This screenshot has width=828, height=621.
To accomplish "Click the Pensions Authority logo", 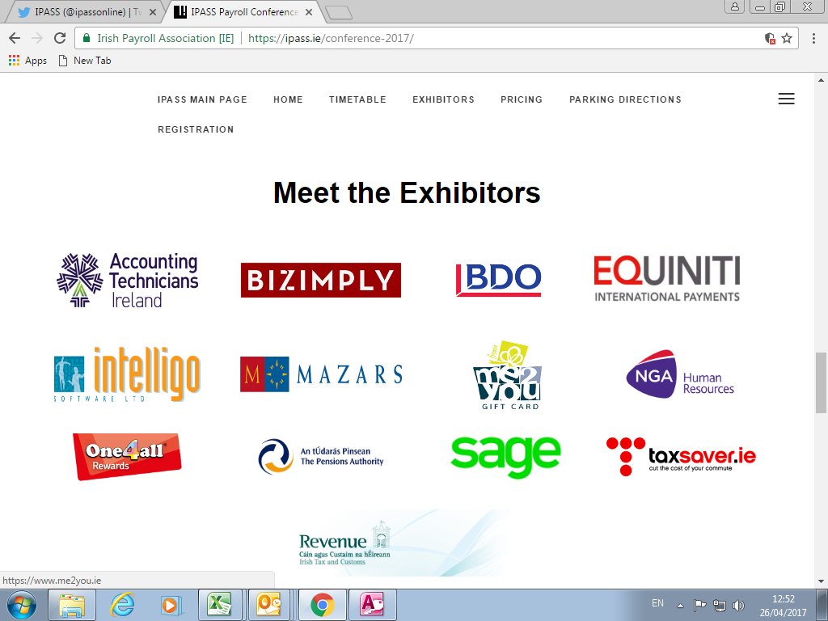I will coord(321,456).
